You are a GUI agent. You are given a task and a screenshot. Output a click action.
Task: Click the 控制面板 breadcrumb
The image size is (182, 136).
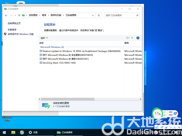point(33,15)
